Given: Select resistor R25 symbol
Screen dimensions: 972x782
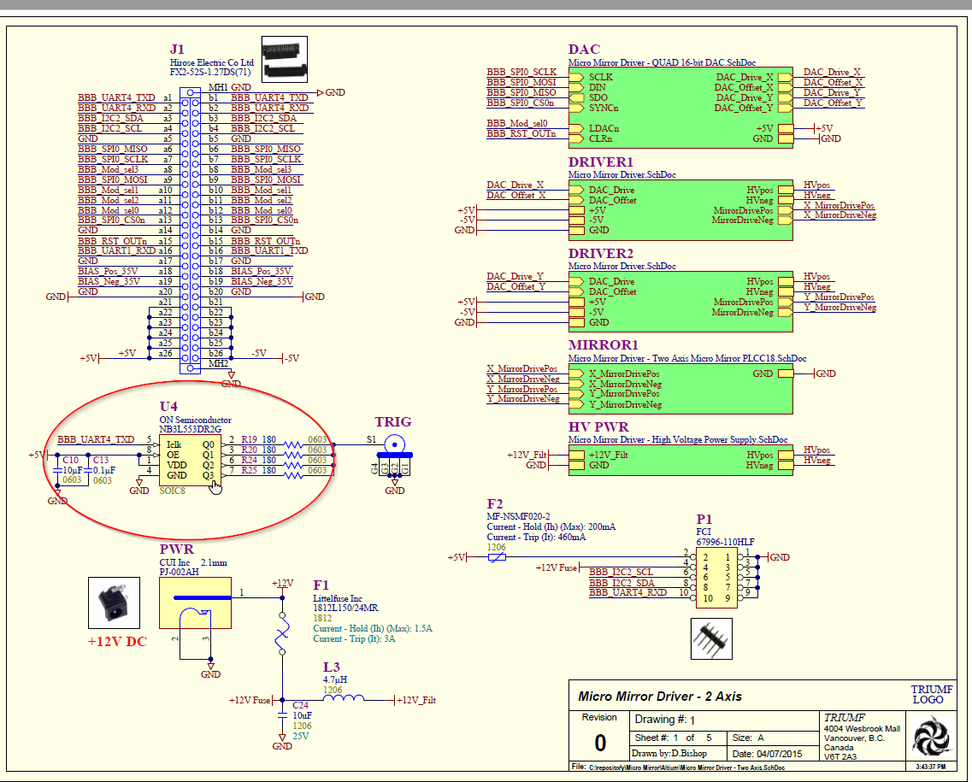Looking at the screenshot, I should (x=292, y=475).
